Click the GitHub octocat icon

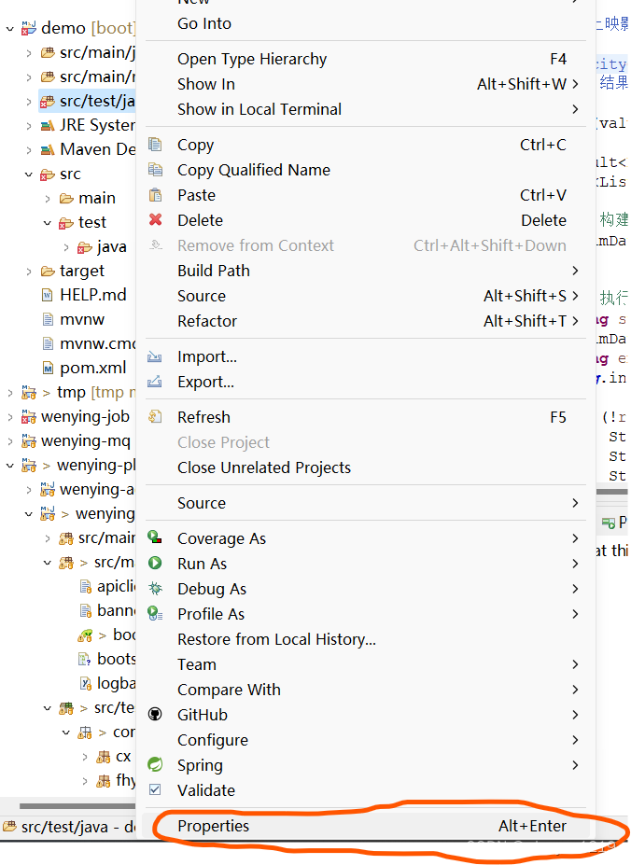[x=155, y=715]
